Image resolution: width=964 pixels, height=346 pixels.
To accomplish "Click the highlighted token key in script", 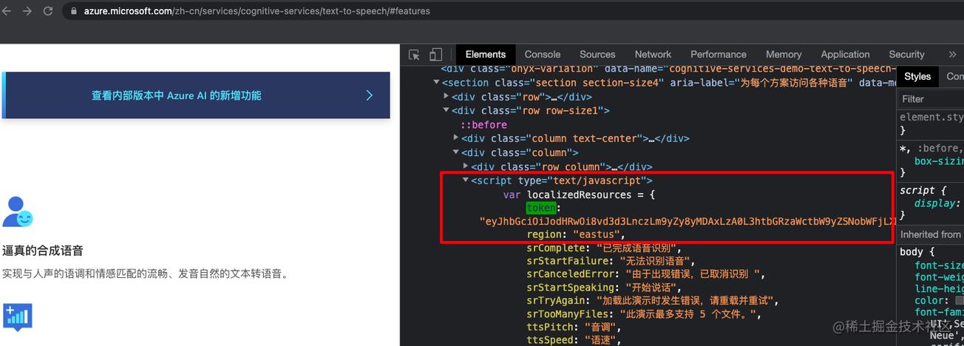I will (541, 208).
